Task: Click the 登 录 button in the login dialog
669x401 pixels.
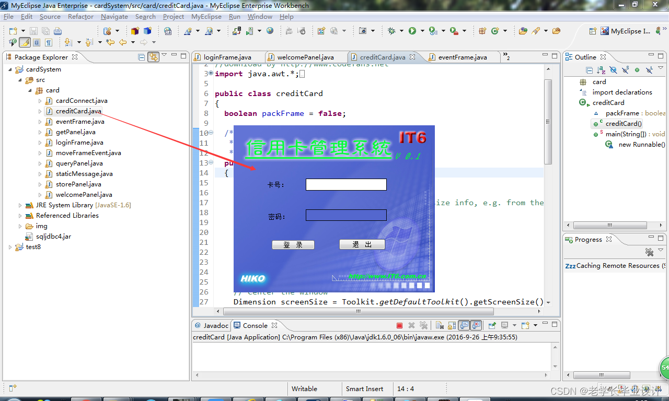Action: tap(293, 244)
